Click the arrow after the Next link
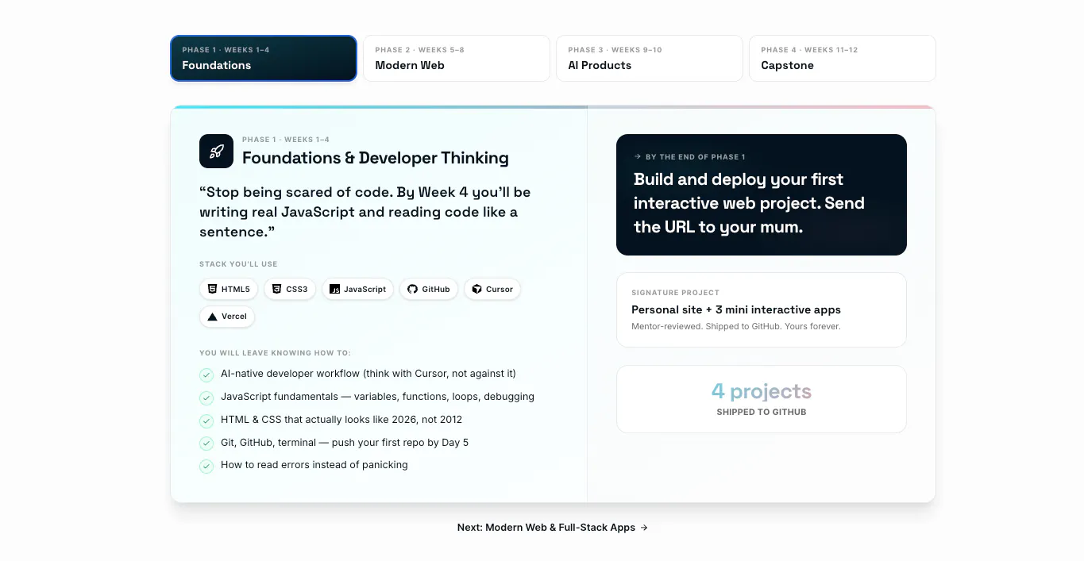The height and width of the screenshot is (561, 1084). click(644, 528)
